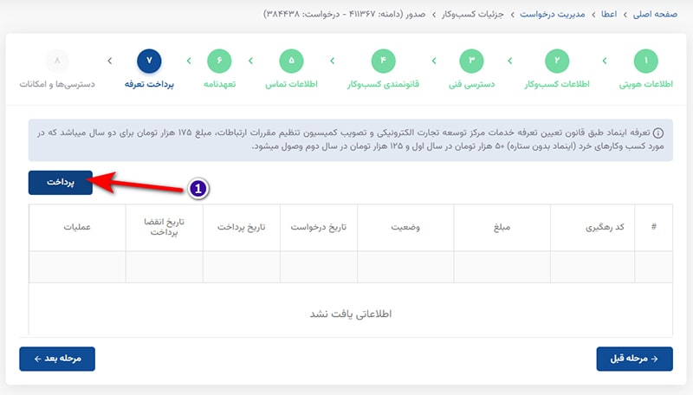Click chevron between steps 1 and 2

pyautogui.click(x=604, y=61)
